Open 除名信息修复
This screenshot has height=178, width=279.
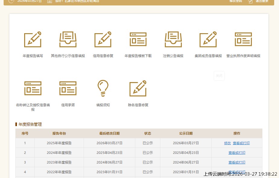[x=138, y=88]
